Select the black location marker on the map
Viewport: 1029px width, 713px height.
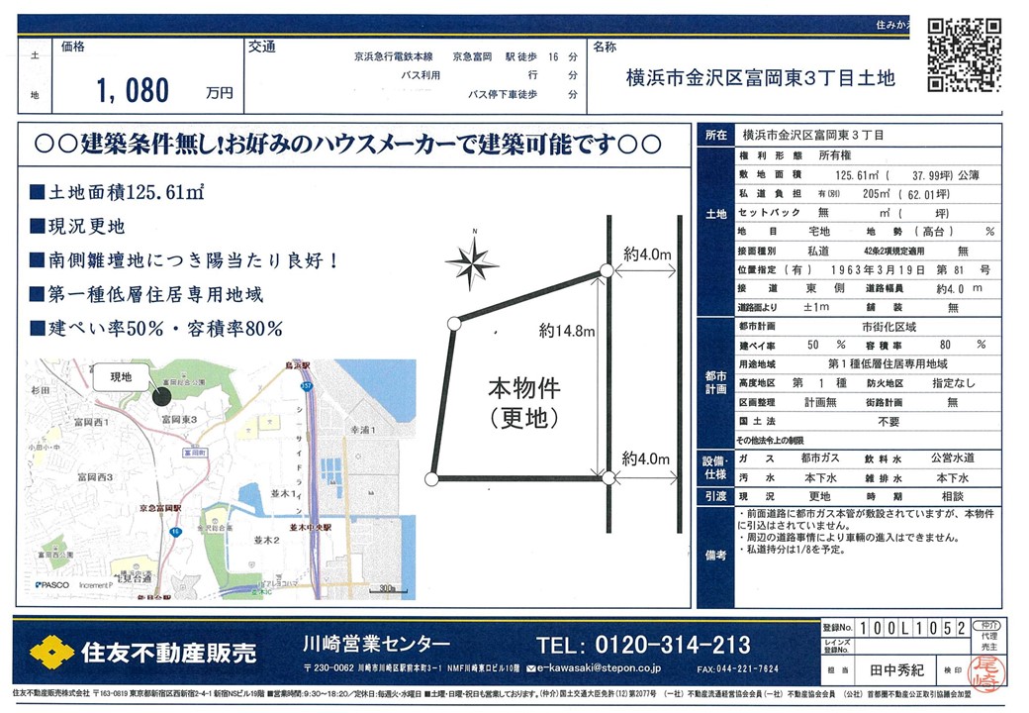pos(162,395)
